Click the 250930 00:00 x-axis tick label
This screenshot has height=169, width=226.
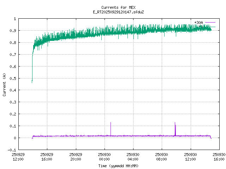(105, 156)
